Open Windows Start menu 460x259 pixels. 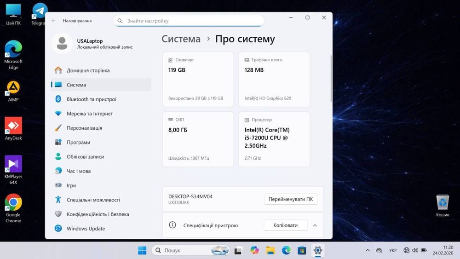click(x=142, y=250)
